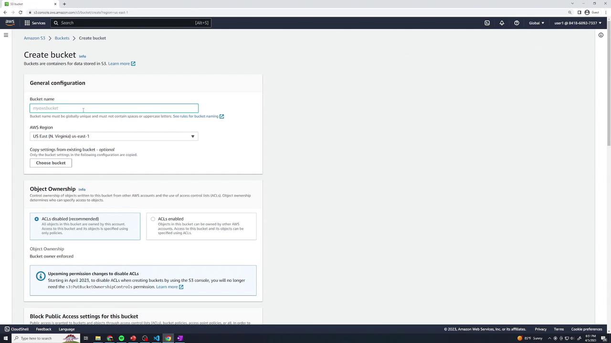The width and height of the screenshot is (611, 343).
Task: Click the Windows Start button
Action: click(x=6, y=338)
